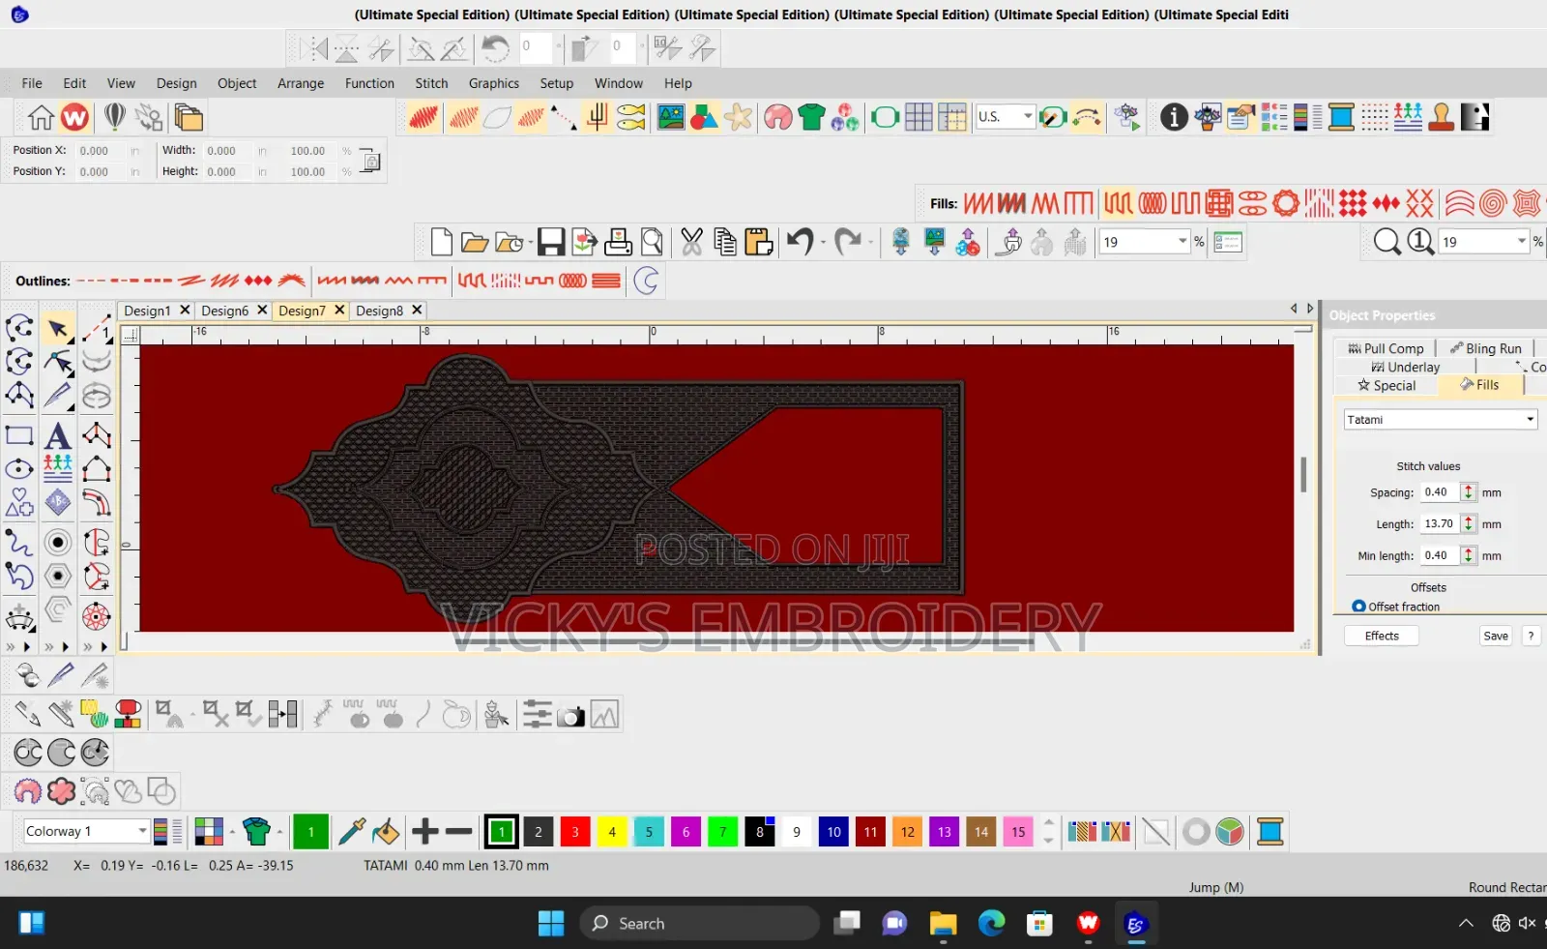1547x949 pixels.
Task: Open the File menu
Action: click(x=32, y=83)
